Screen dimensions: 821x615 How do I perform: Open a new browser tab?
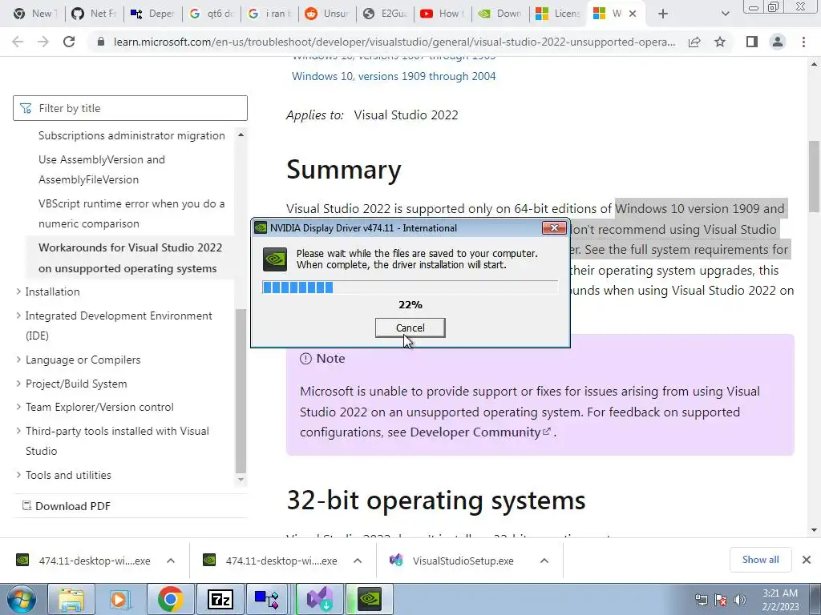click(663, 14)
